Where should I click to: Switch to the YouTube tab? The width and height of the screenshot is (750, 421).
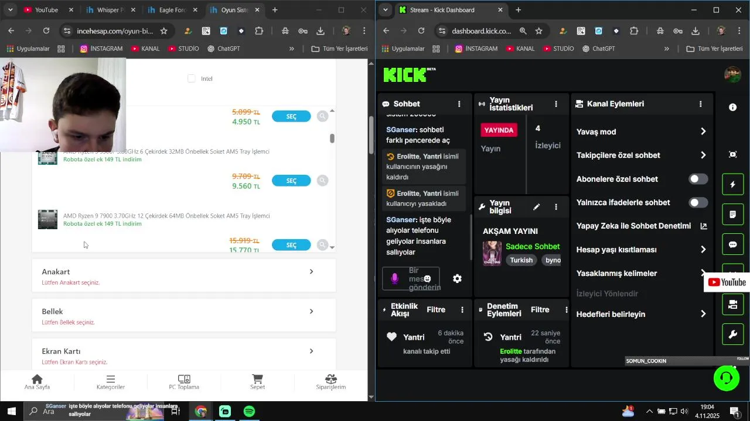point(49,10)
